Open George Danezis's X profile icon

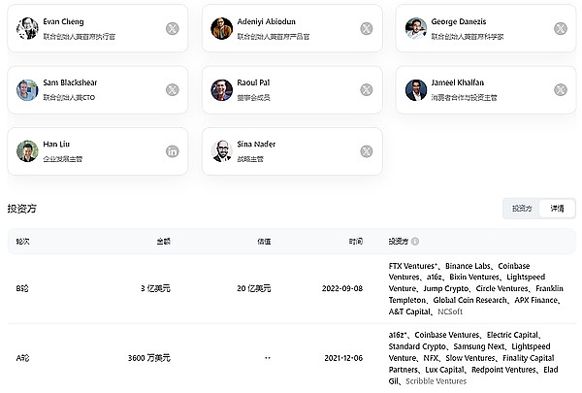(x=560, y=28)
